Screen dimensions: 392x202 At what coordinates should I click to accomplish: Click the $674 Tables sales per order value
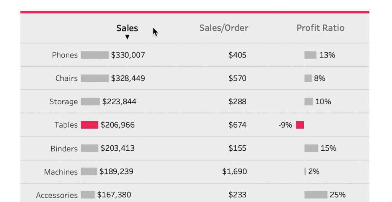click(x=237, y=125)
